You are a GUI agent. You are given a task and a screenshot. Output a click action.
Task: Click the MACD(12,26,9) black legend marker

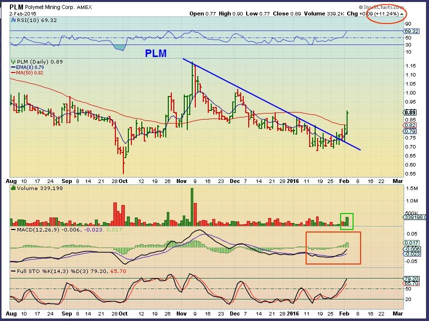(13, 229)
